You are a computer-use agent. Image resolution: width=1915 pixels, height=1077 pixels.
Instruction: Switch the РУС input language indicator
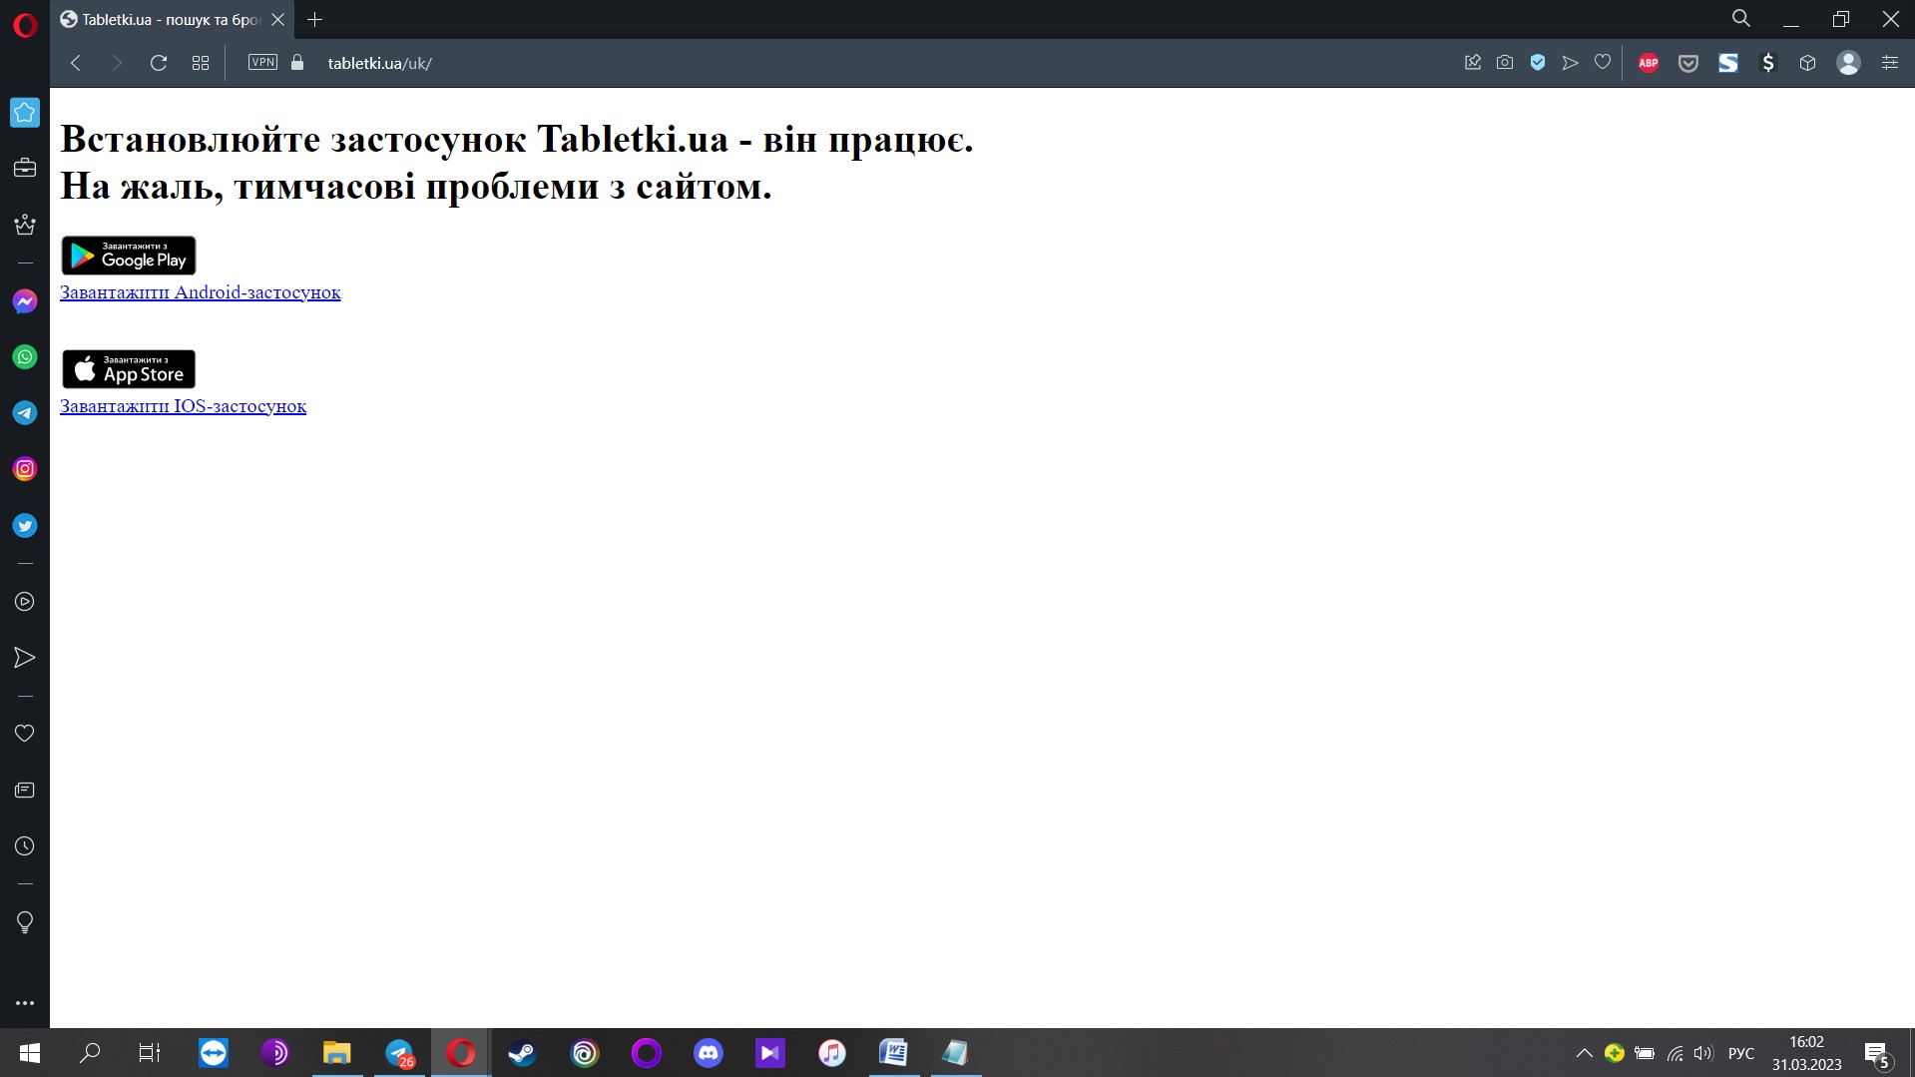(1741, 1053)
